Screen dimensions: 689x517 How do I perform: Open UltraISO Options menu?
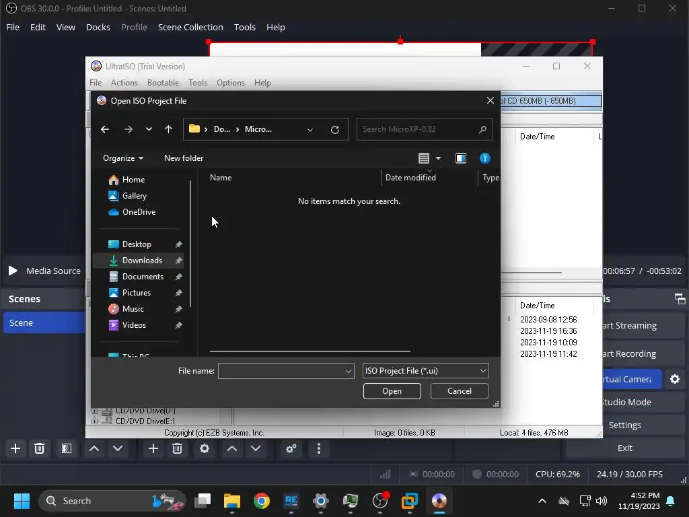click(x=231, y=83)
